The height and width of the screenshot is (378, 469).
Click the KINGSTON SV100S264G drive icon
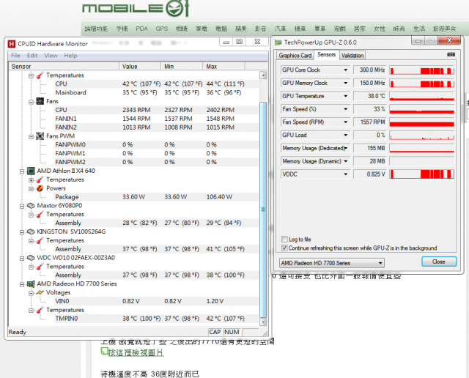[x=31, y=231]
